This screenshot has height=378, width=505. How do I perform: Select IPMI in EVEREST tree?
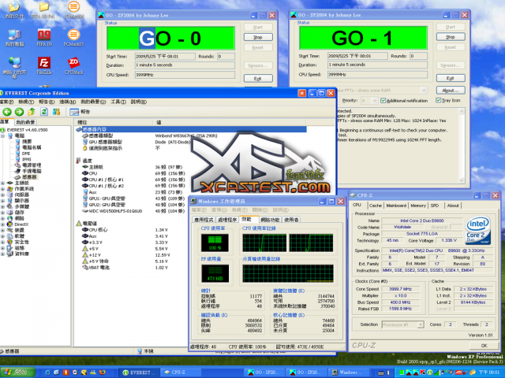pyautogui.click(x=26, y=159)
